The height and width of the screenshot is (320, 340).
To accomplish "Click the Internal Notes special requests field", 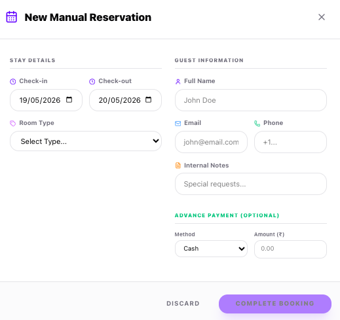I will coord(251,184).
